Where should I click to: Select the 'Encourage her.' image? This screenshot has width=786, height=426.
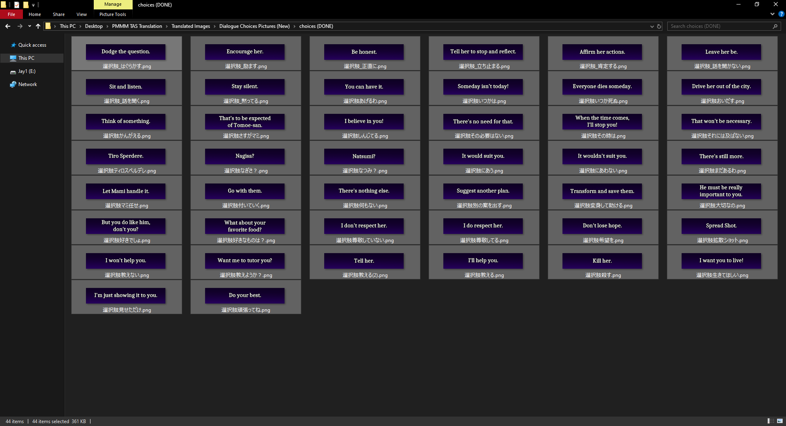[x=246, y=53]
